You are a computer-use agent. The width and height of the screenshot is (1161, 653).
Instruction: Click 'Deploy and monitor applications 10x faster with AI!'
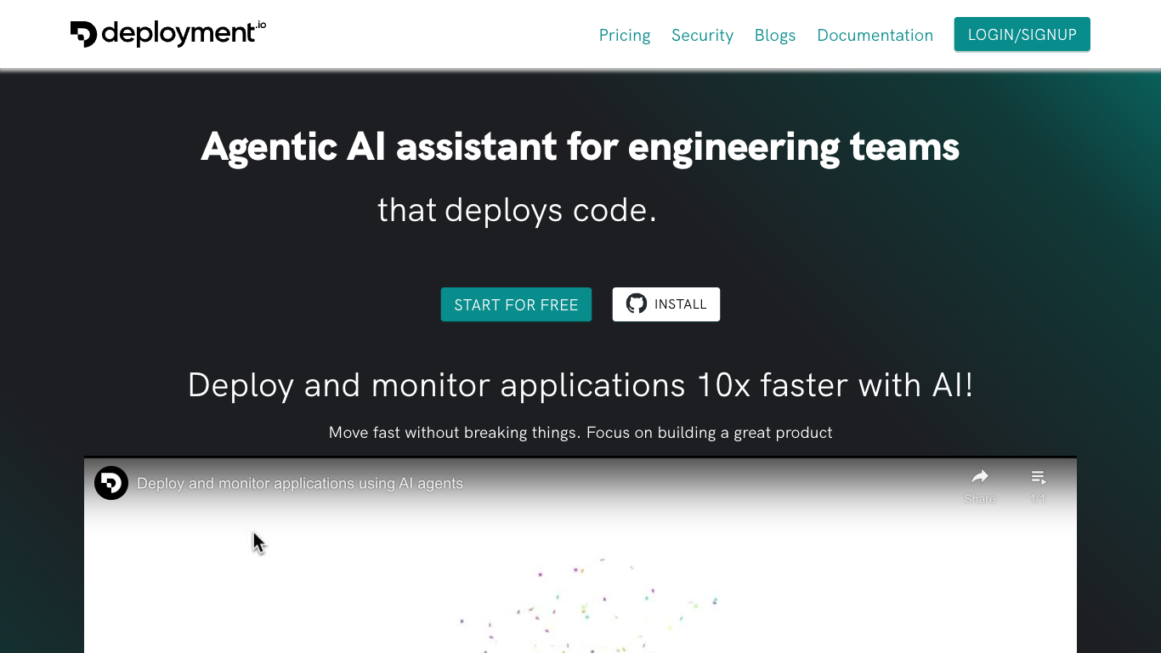click(x=580, y=385)
